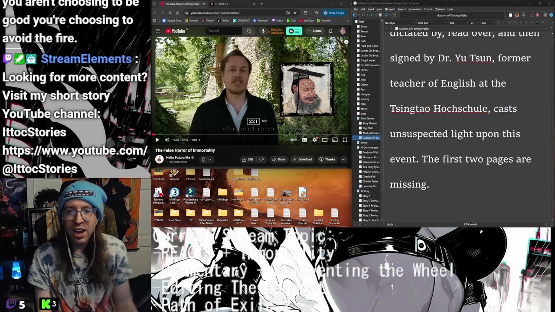The image size is (555, 312).
Task: Focus the YouTube search box
Action: [x=224, y=31]
